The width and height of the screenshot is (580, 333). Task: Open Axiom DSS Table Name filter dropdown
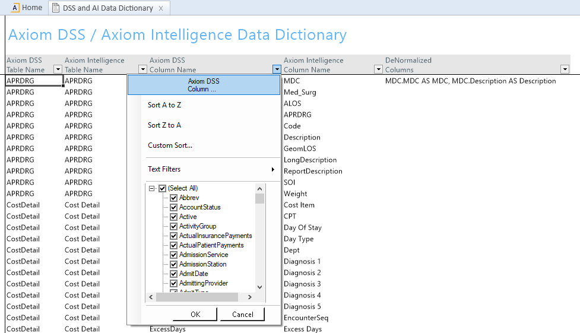58,69
